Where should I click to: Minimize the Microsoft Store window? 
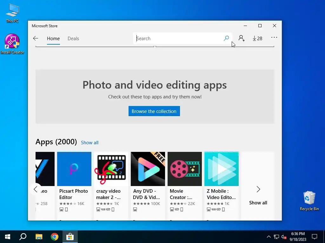pyautogui.click(x=245, y=26)
